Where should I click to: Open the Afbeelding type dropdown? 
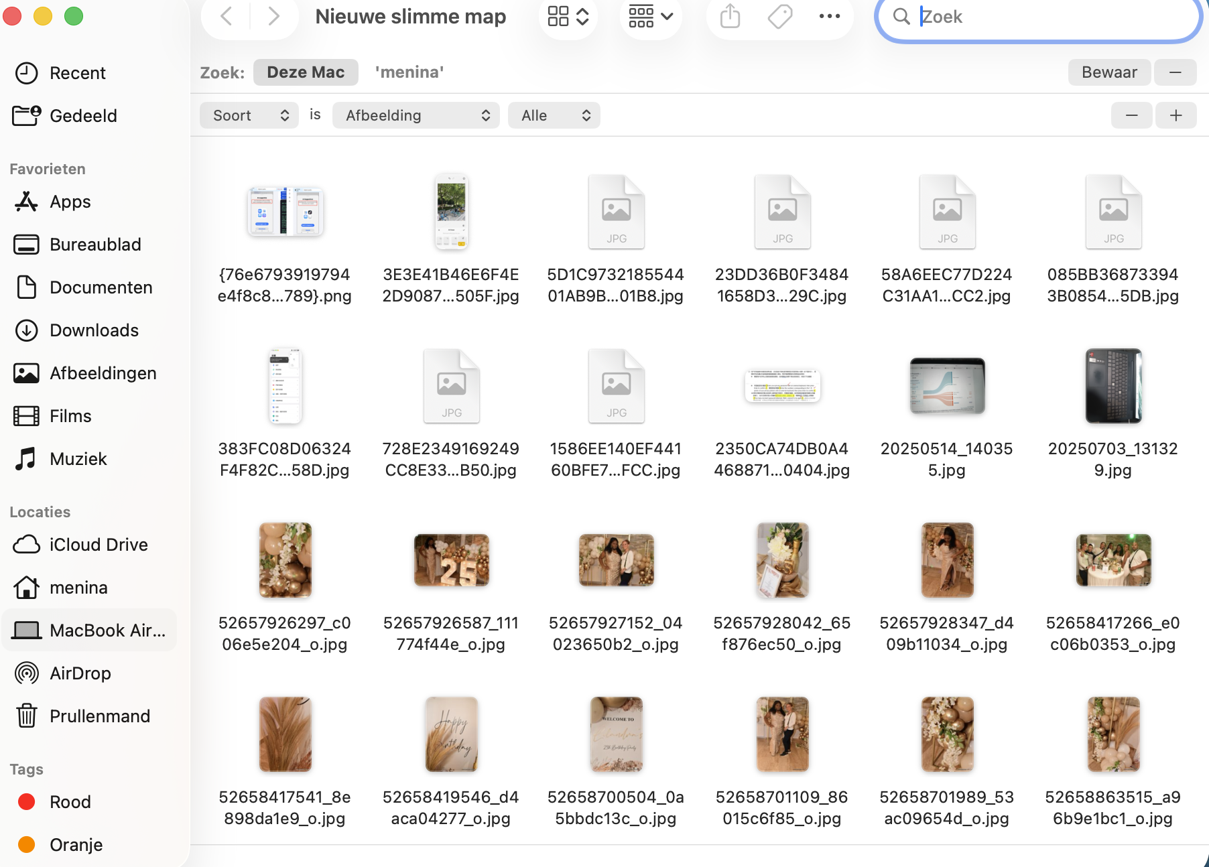click(416, 115)
